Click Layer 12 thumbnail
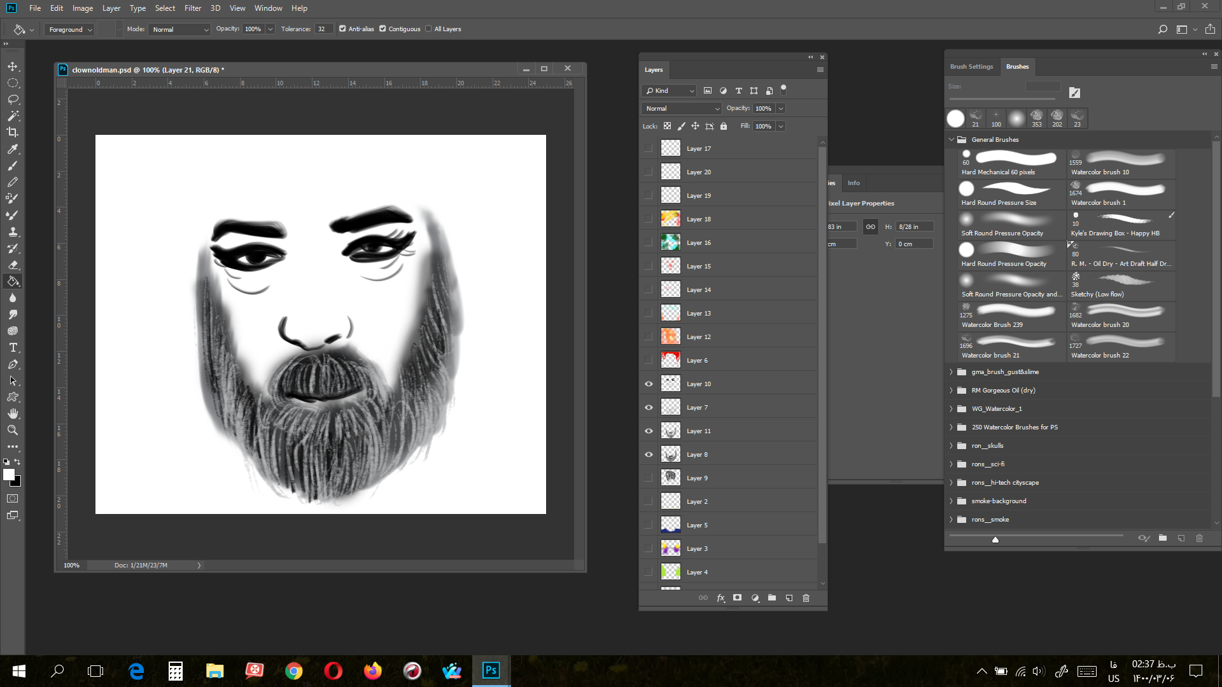Screen dimensions: 1222x687 pyautogui.click(x=671, y=337)
